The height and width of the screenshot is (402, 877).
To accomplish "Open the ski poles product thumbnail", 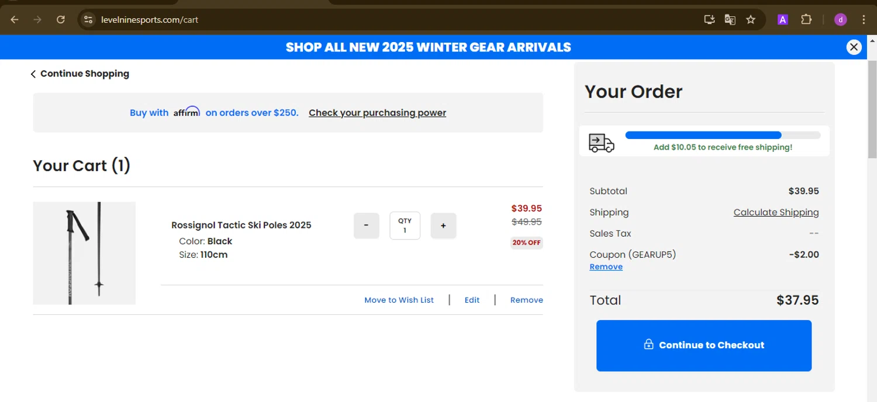I will coord(84,253).
